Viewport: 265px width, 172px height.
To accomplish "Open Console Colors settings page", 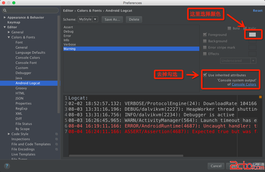I will pos(28,58).
